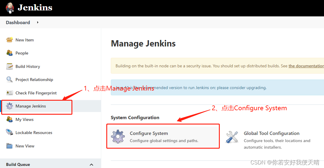Click the Check File Fingerprint icon
Viewport: 324px width, 168px height.
(10, 93)
